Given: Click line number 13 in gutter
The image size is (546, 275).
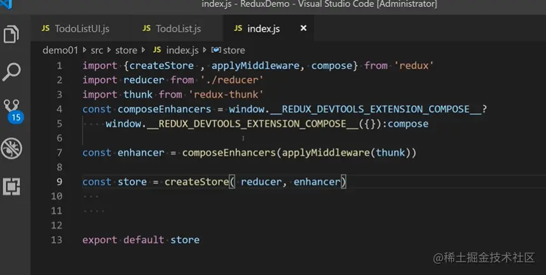Looking at the screenshot, I should [x=57, y=240].
